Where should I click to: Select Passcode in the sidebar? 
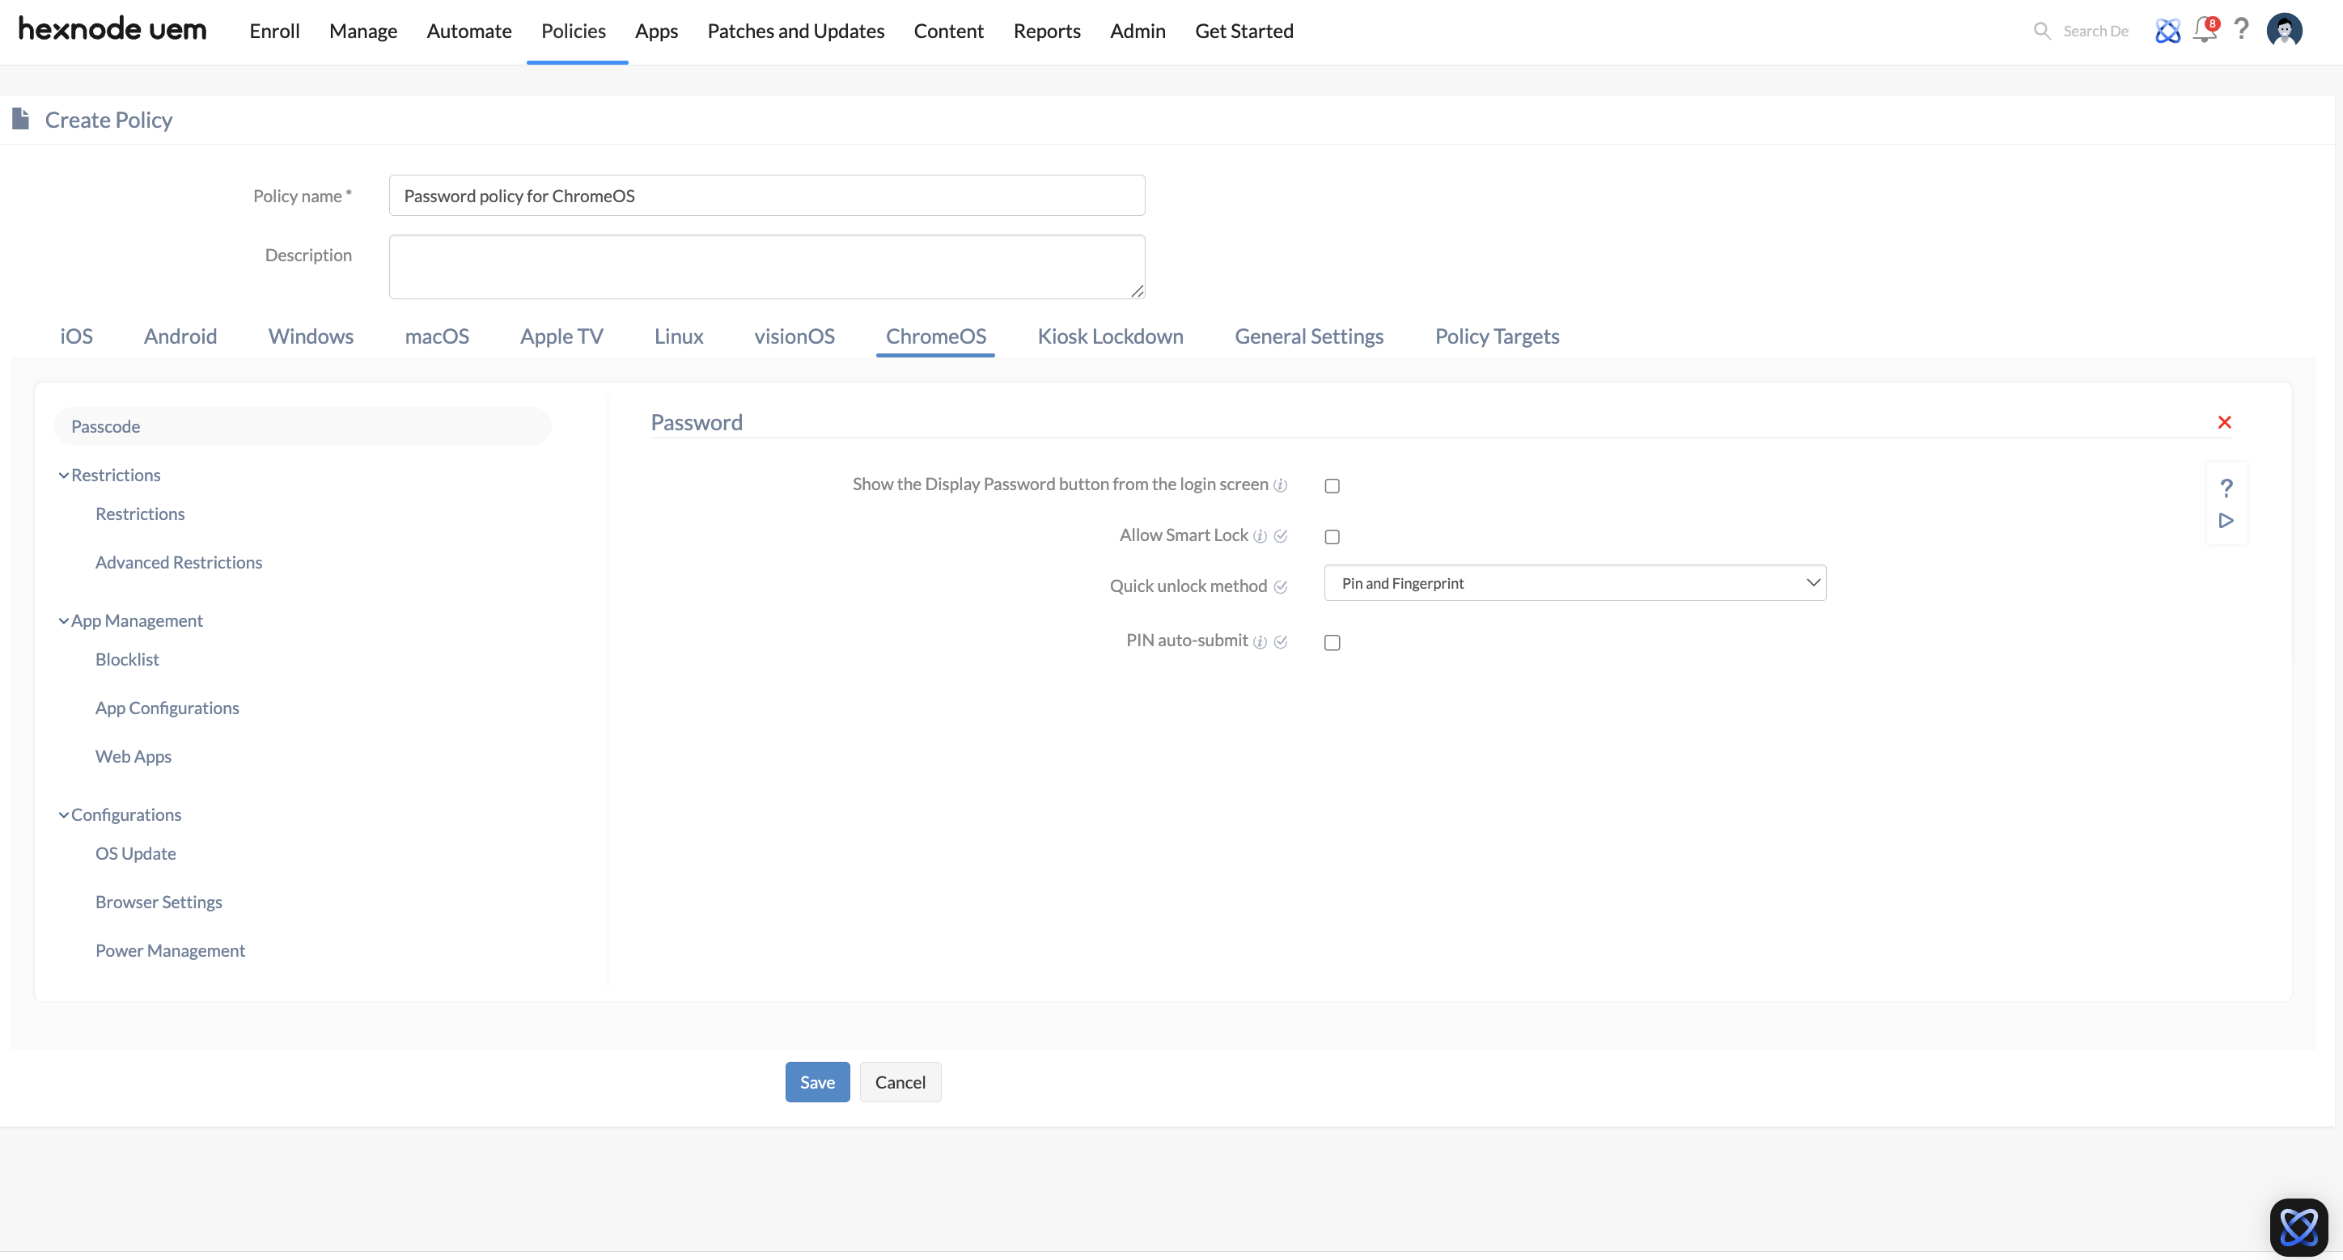pyautogui.click(x=302, y=426)
